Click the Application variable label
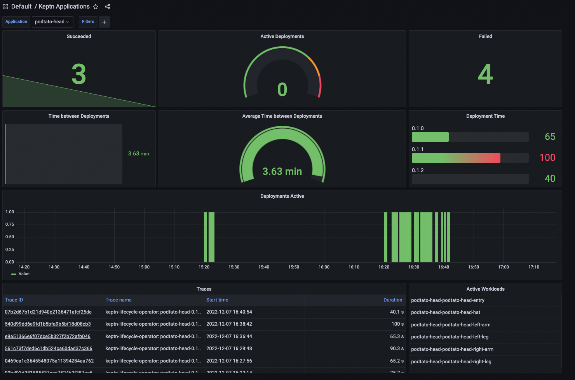Viewport: 575px width, 380px height. [x=16, y=22]
